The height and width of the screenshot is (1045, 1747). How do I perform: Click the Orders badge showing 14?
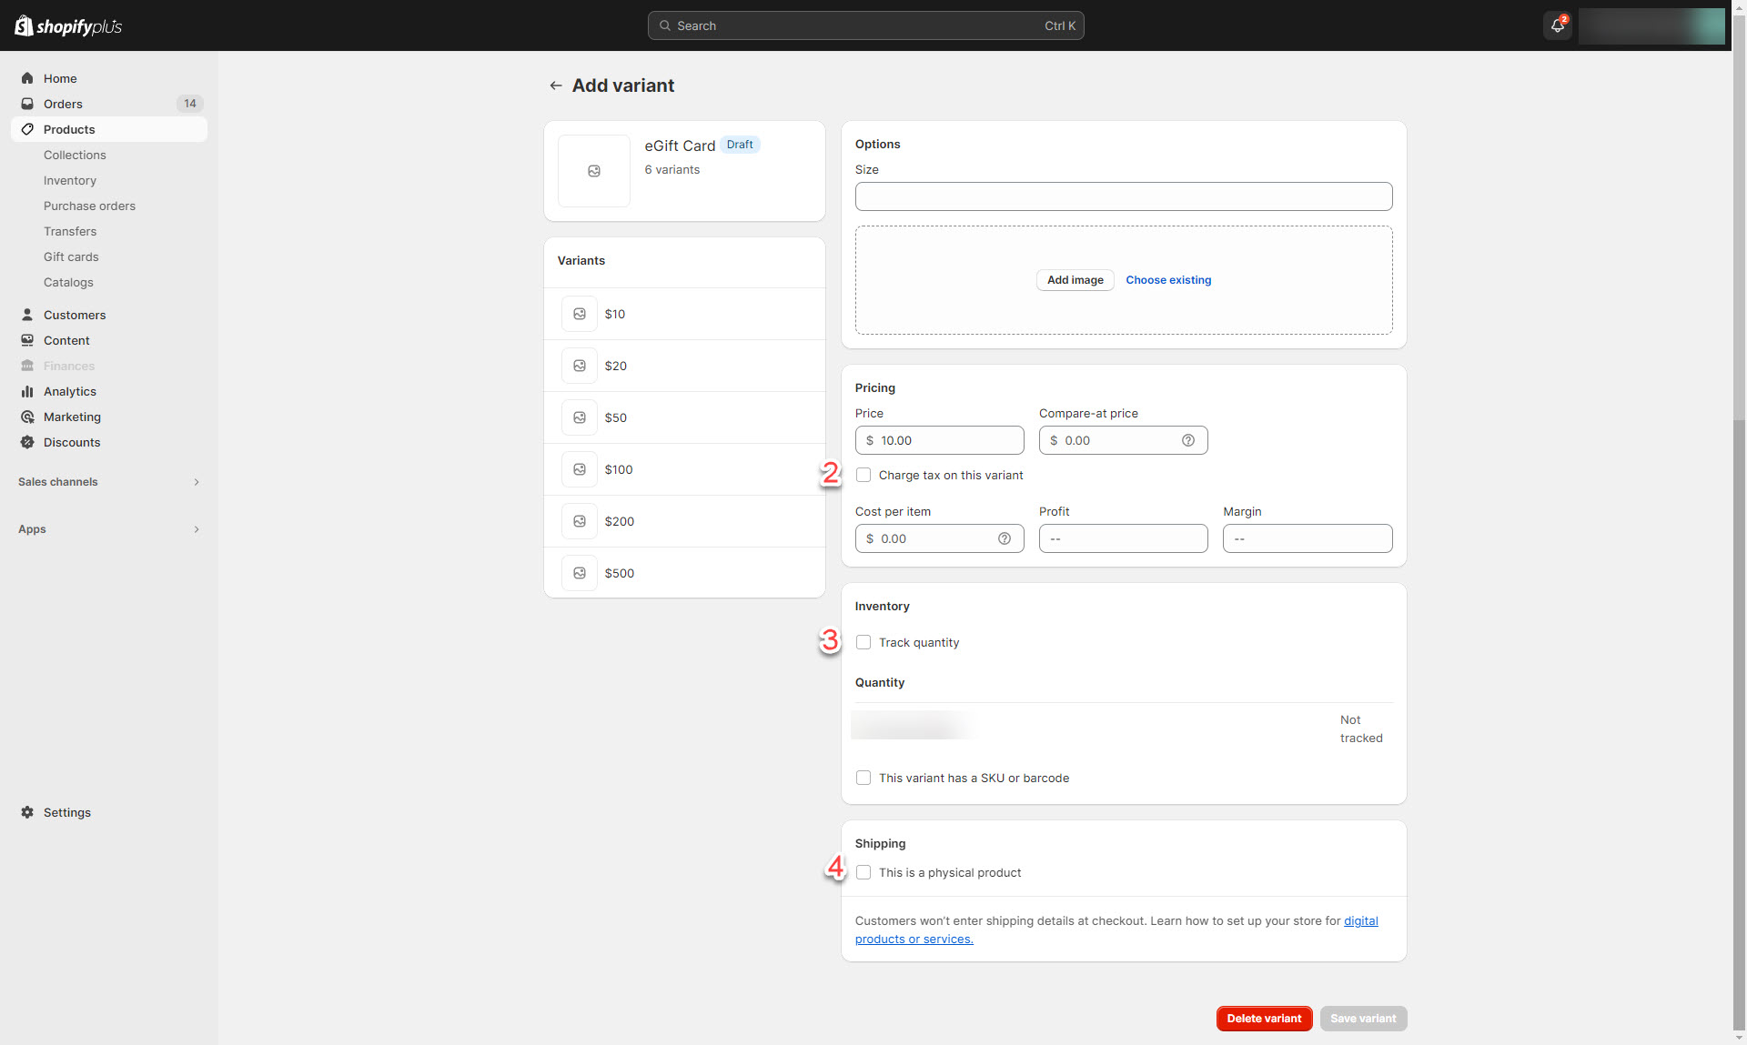(x=189, y=104)
